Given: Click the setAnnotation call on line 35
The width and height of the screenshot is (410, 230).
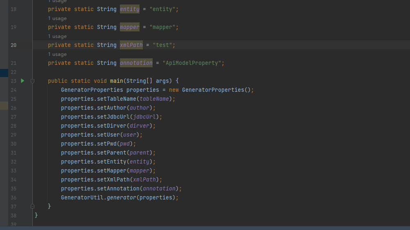Looking at the screenshot, I should [118, 188].
